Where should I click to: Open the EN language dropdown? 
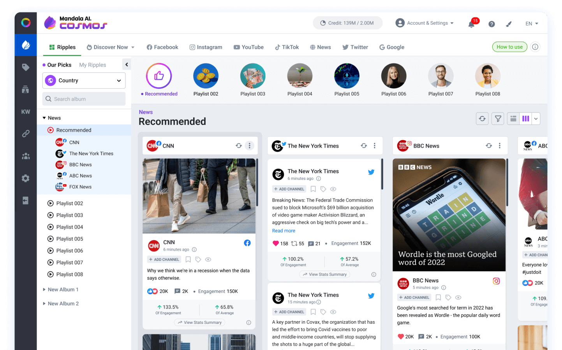532,24
